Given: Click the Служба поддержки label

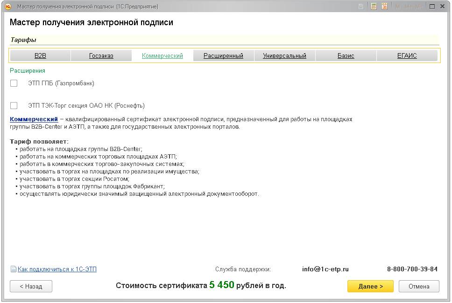Looking at the screenshot, I should (243, 269).
